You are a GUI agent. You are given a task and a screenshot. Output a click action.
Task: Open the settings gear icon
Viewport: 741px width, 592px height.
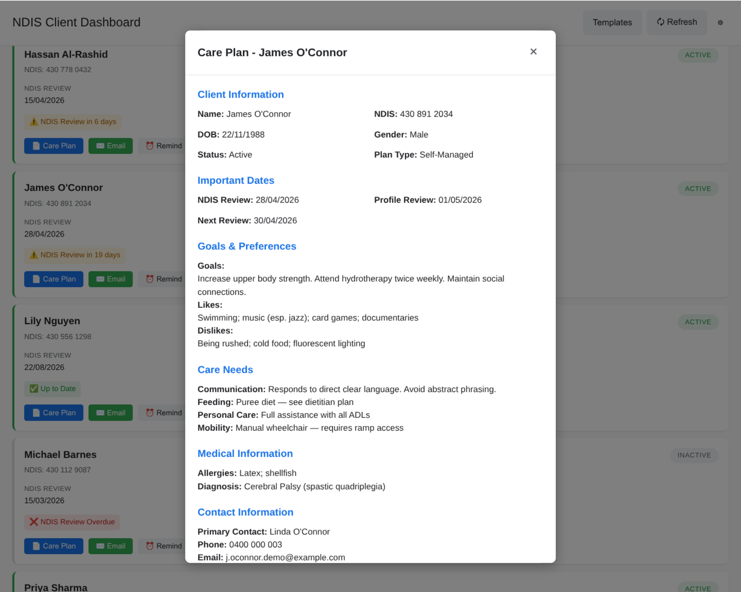(720, 22)
